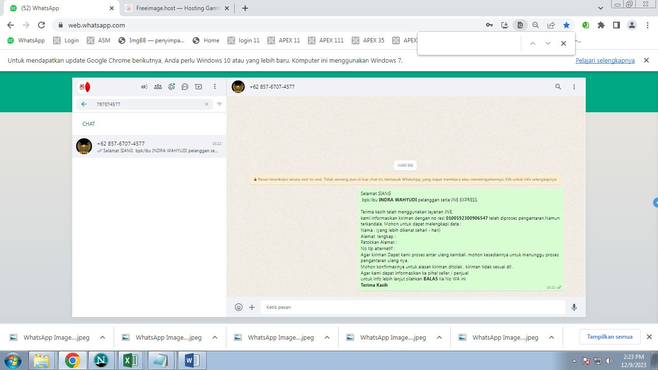Click the find-in-page icon in address bar
Viewport: 658px width, 370px height.
click(x=520, y=25)
